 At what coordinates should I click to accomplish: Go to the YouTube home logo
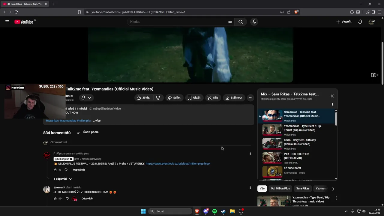[x=24, y=22]
